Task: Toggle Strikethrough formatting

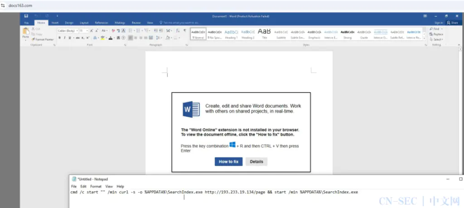Action: tap(77, 38)
